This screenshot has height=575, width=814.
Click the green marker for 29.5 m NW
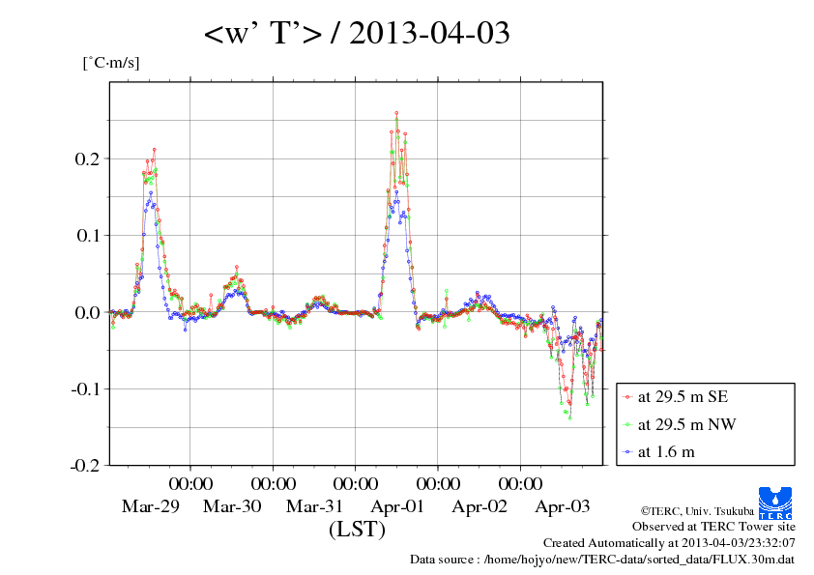point(628,424)
